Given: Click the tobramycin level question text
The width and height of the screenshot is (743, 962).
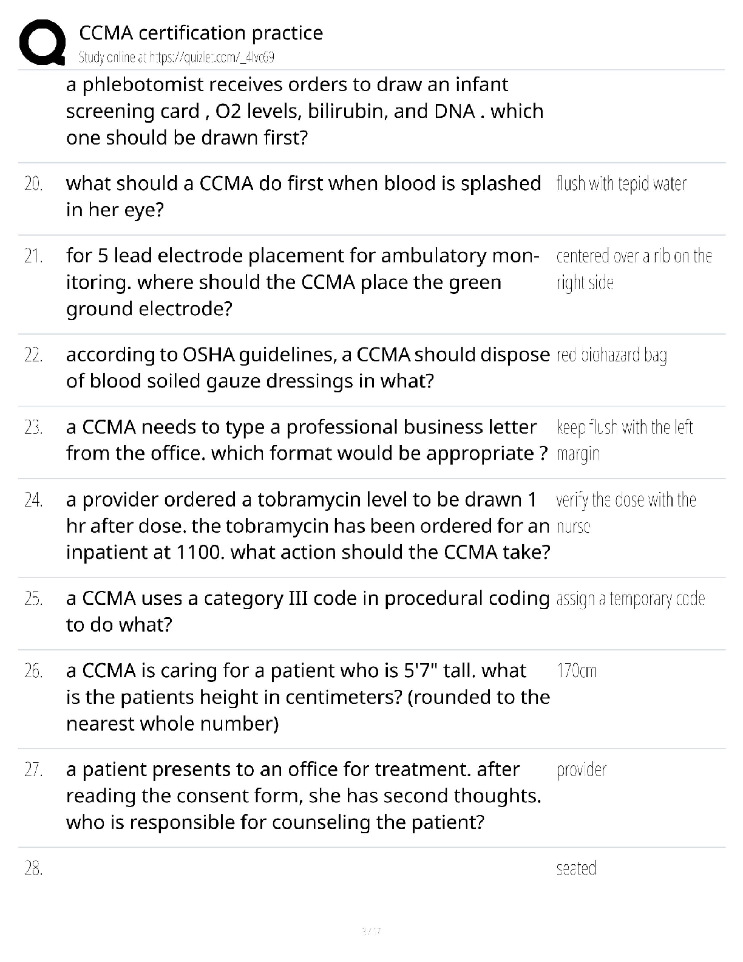Looking at the screenshot, I should tap(308, 526).
